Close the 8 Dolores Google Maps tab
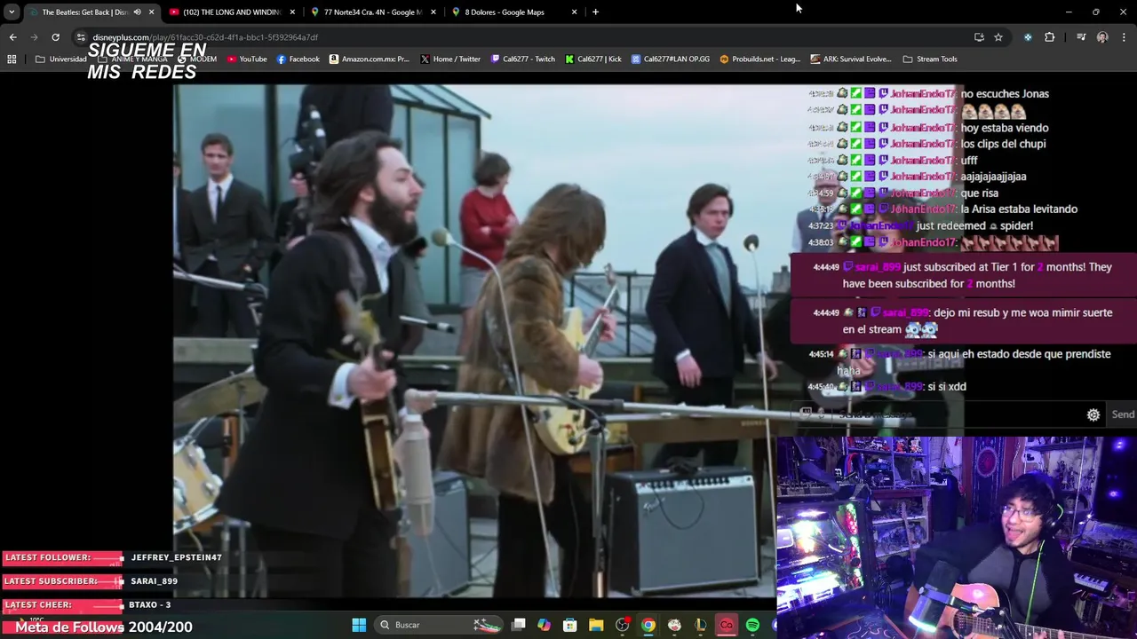Image resolution: width=1137 pixels, height=639 pixels. [574, 12]
